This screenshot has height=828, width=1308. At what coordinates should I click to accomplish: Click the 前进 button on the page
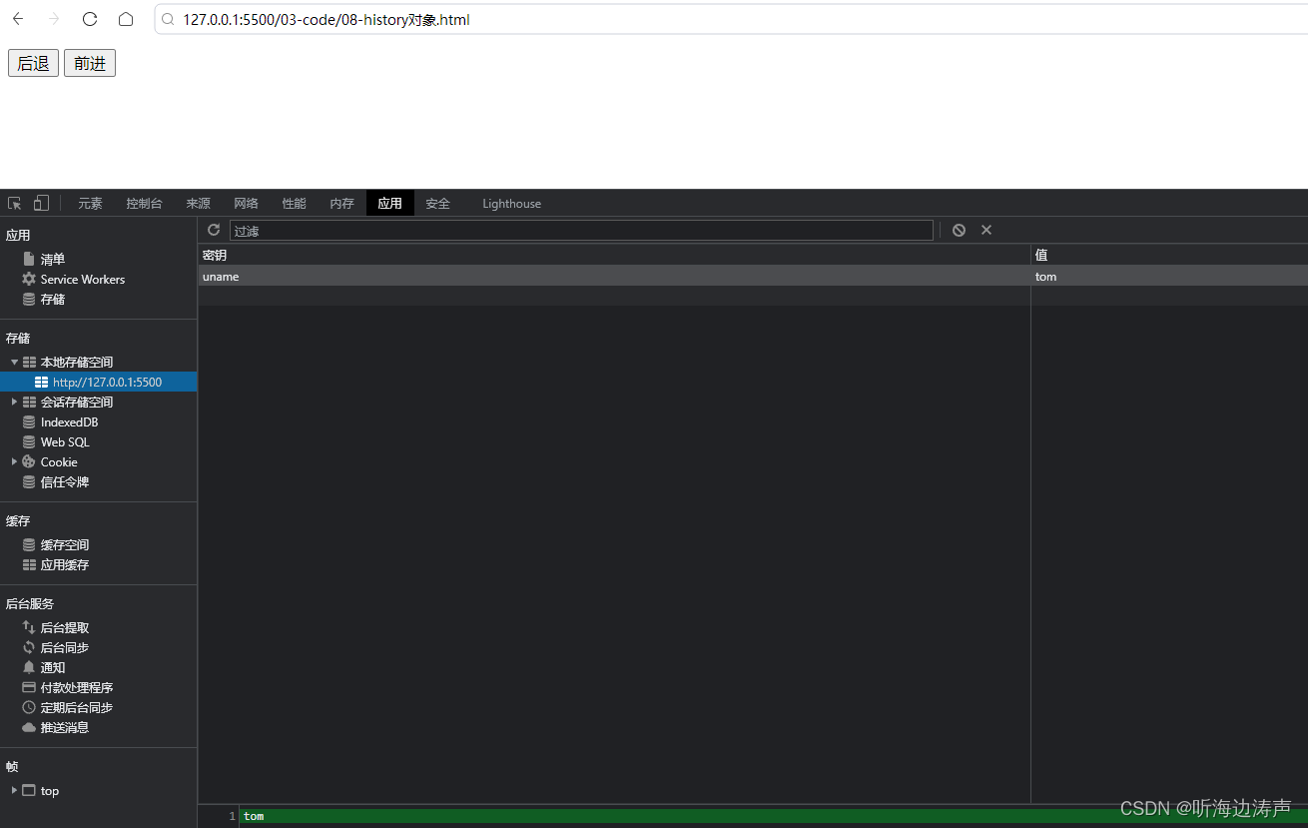click(89, 62)
